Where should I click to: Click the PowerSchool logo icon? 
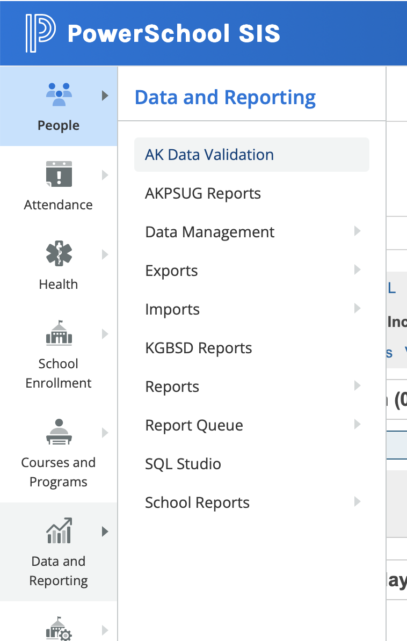(40, 33)
